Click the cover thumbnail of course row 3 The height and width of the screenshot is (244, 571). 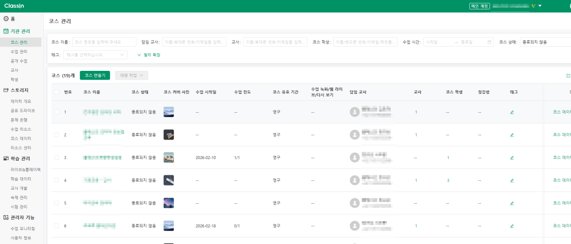coord(168,157)
